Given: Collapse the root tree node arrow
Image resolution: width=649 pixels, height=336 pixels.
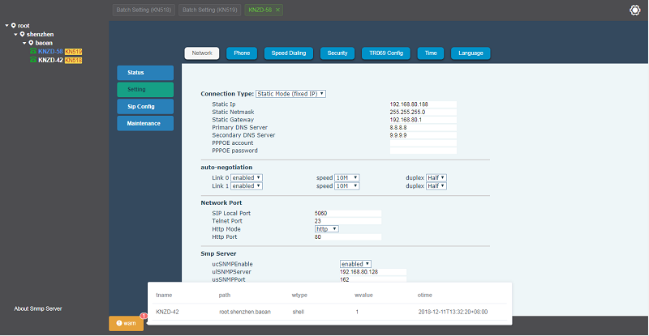Looking at the screenshot, I should [6, 26].
